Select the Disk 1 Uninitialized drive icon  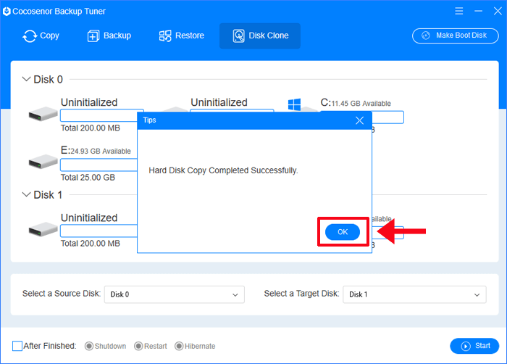pyautogui.click(x=43, y=230)
